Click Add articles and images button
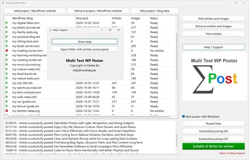The width and height of the screenshot is (249, 160). click(213, 18)
